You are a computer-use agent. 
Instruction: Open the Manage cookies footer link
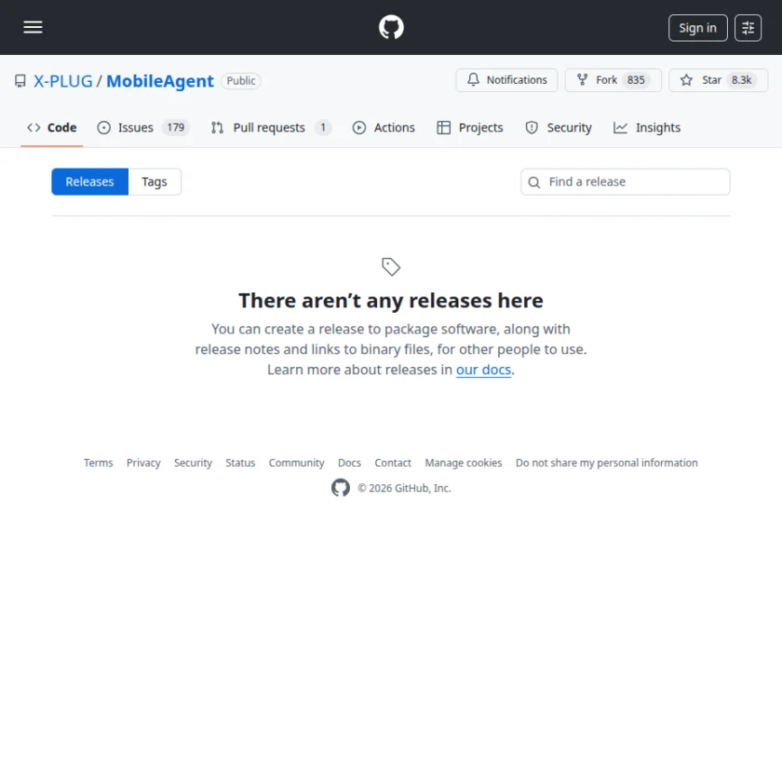click(463, 463)
